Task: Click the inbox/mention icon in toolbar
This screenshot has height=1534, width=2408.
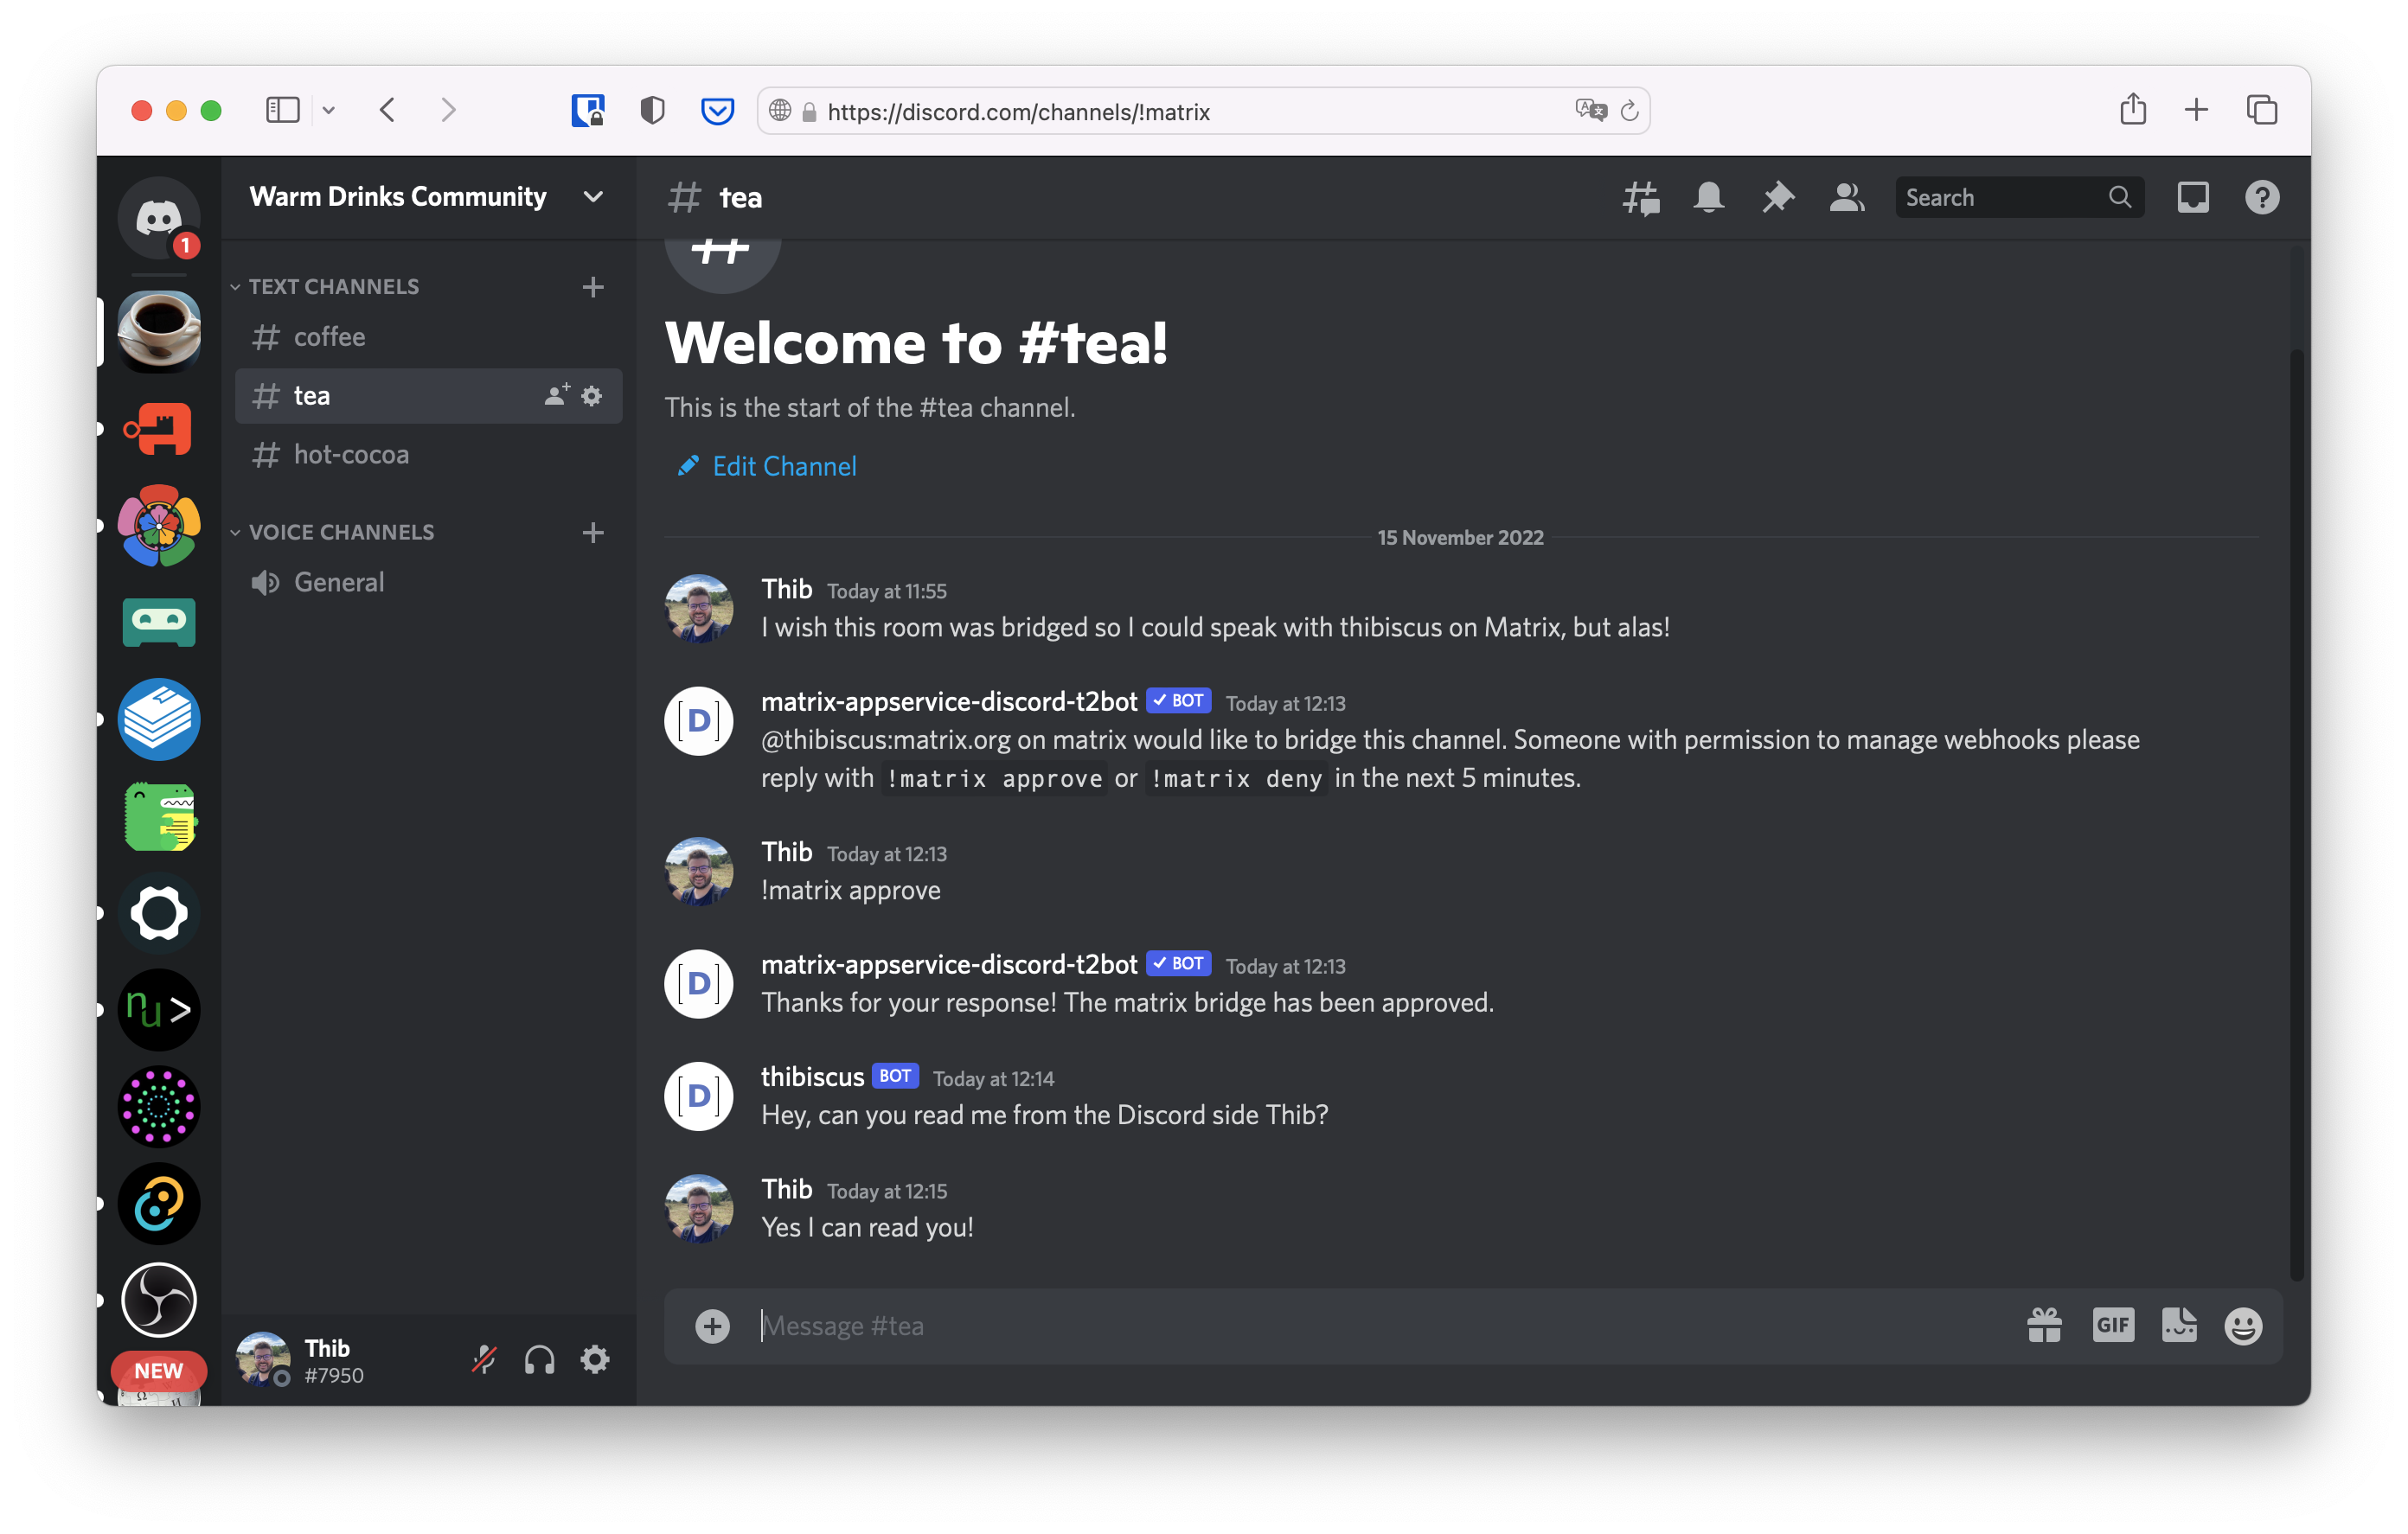Action: point(2190,196)
